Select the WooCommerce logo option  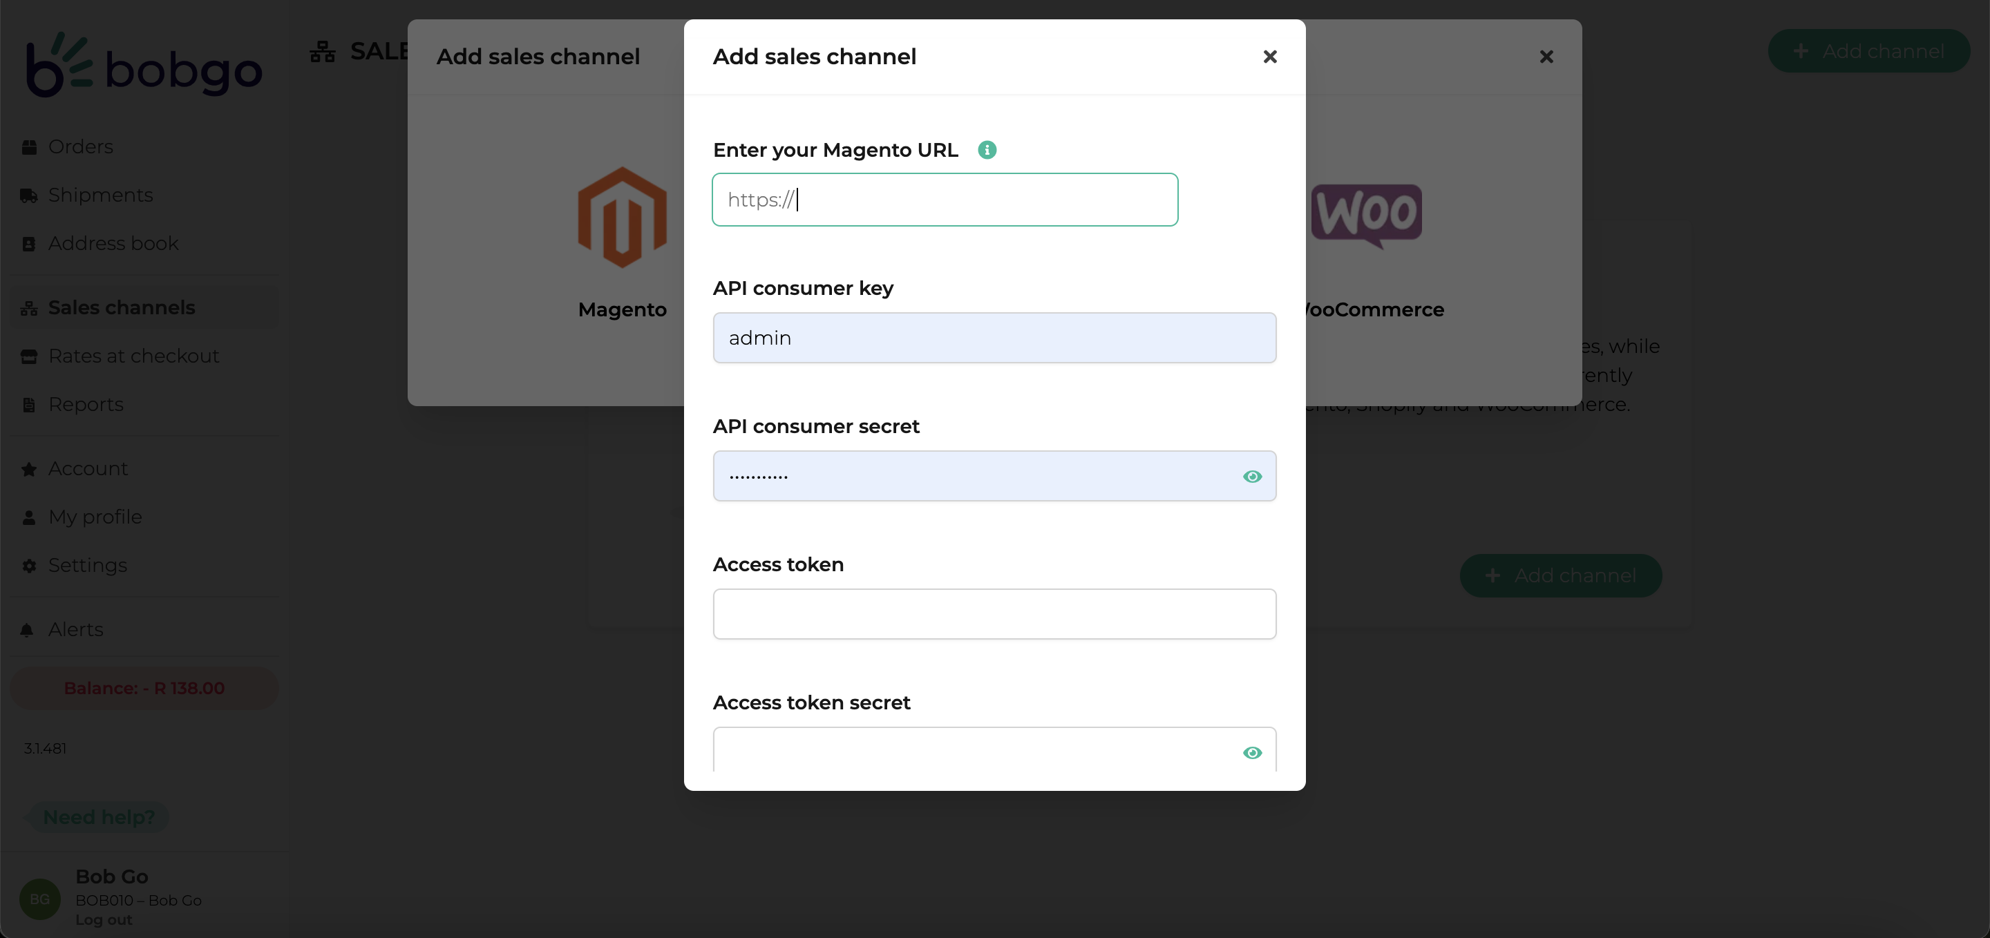[x=1366, y=216]
